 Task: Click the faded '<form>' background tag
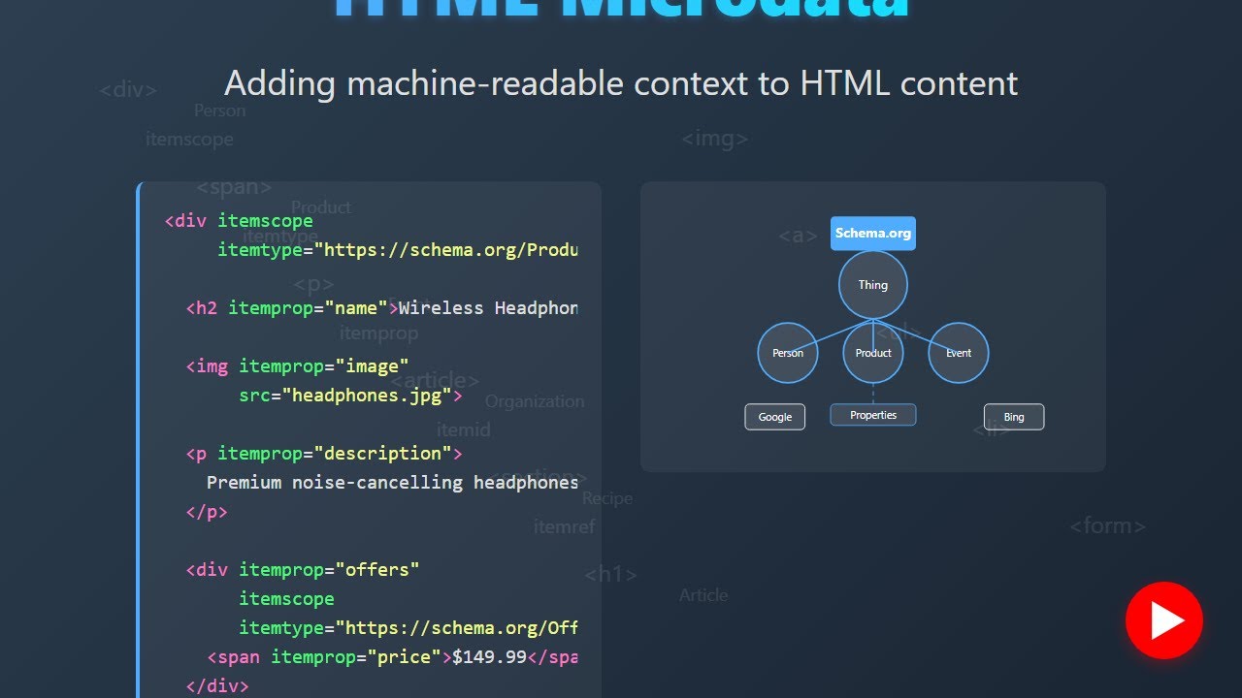click(1107, 526)
